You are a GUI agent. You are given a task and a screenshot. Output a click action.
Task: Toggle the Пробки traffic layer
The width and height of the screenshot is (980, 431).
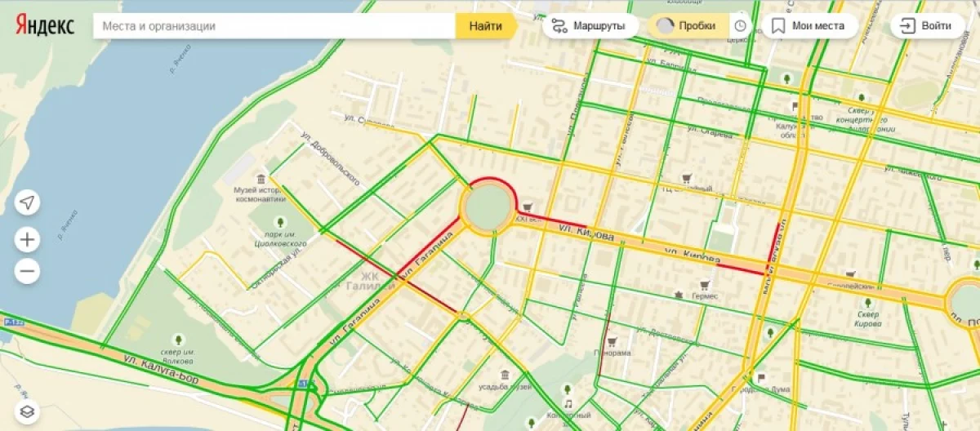(x=688, y=26)
